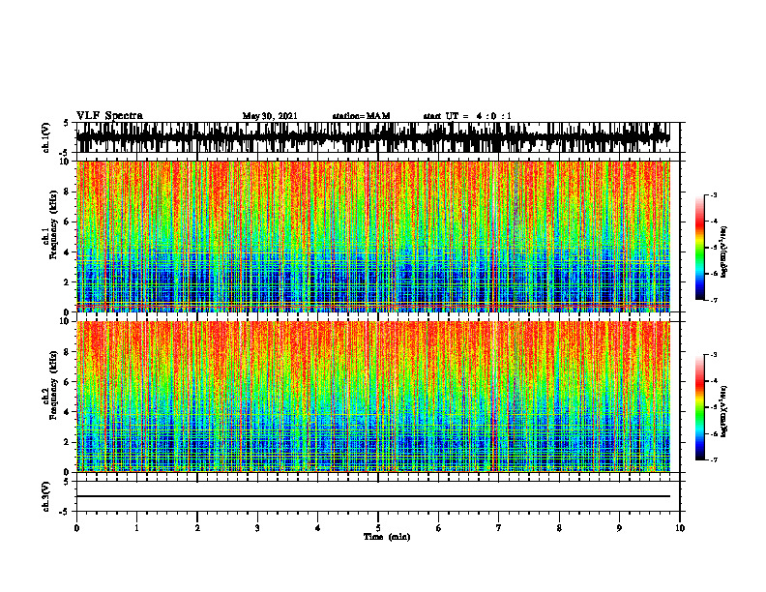
Task: Click the "-7" tick on ch.1 colorbar
Action: coord(714,300)
